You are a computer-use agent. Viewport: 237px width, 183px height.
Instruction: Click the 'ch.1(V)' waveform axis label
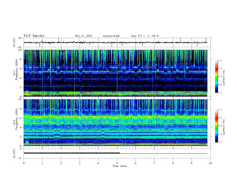tap(14, 42)
